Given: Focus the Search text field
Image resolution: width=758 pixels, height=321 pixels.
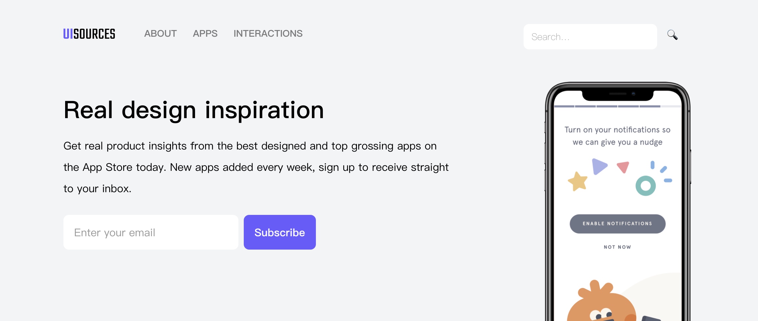Looking at the screenshot, I should tap(590, 37).
